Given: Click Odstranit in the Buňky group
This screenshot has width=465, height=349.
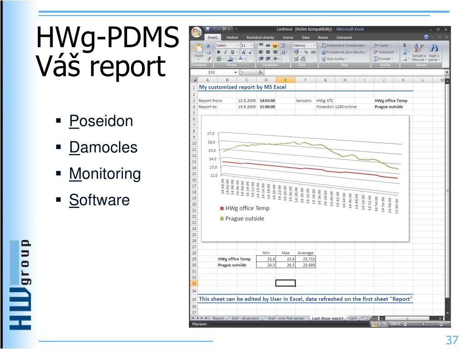Looking at the screenshot, I should click(385, 52).
